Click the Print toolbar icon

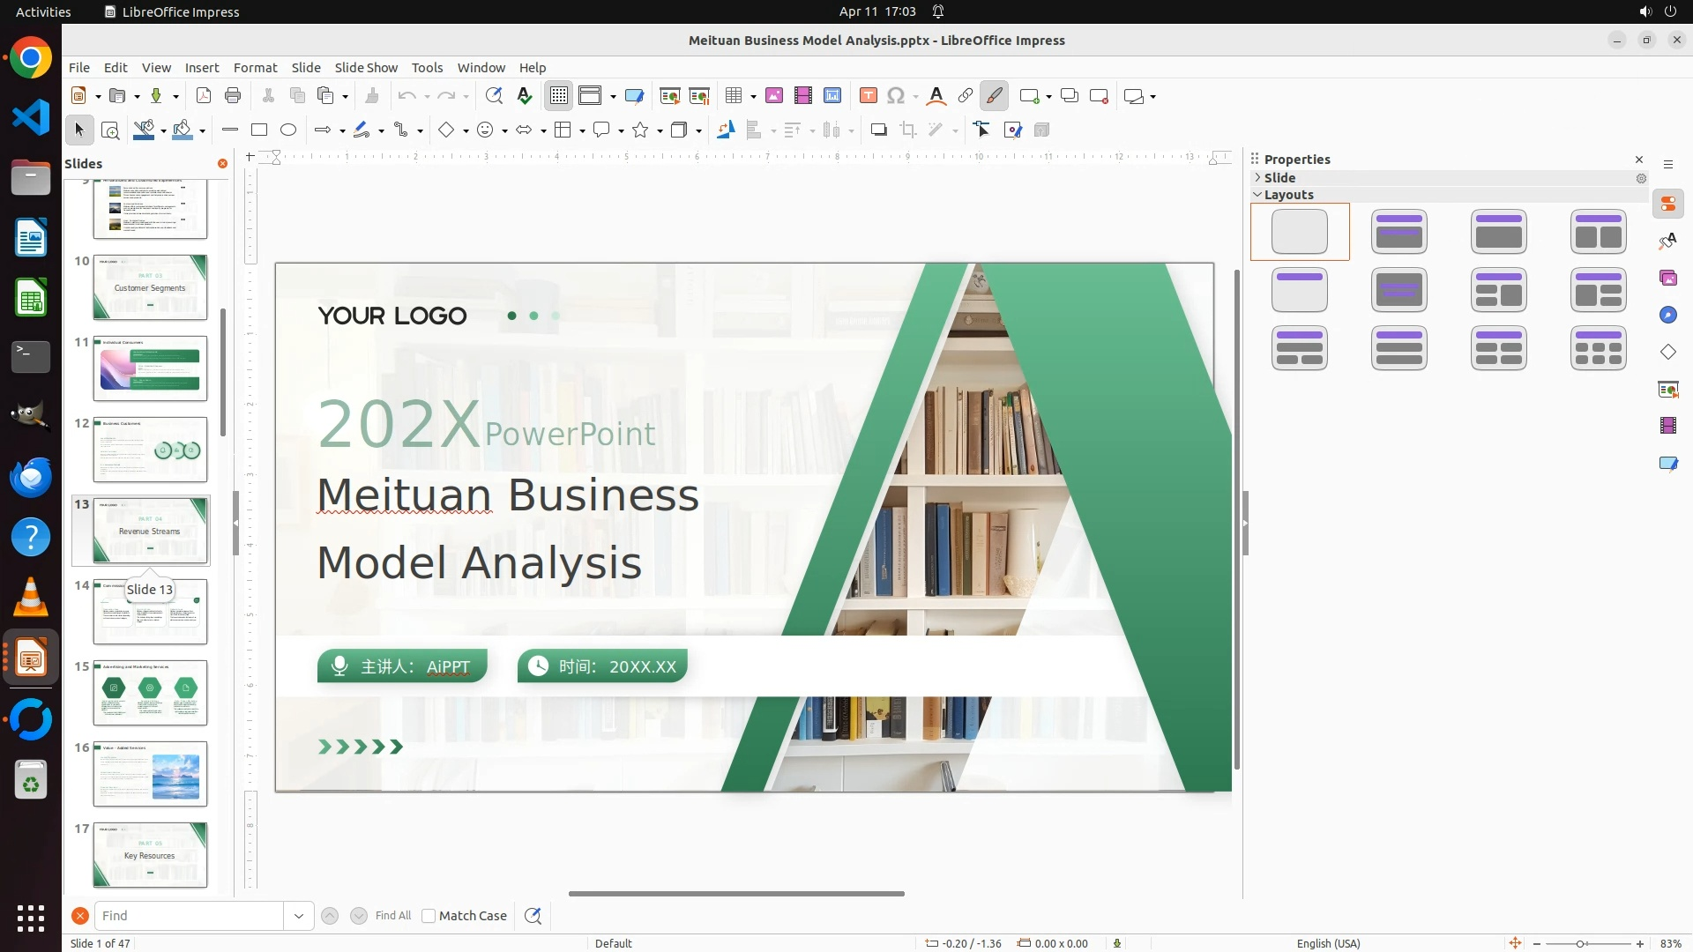click(x=233, y=96)
